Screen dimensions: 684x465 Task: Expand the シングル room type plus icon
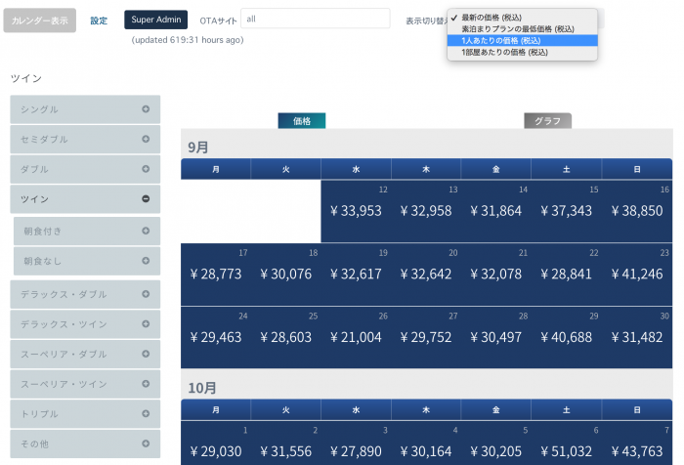point(146,109)
